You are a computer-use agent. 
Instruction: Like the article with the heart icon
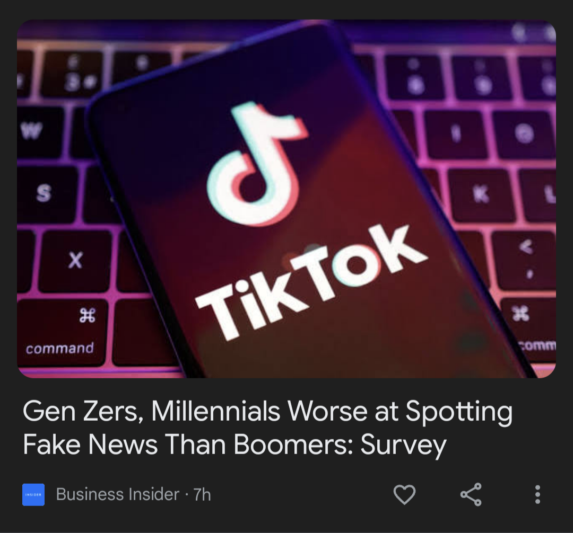pos(404,495)
